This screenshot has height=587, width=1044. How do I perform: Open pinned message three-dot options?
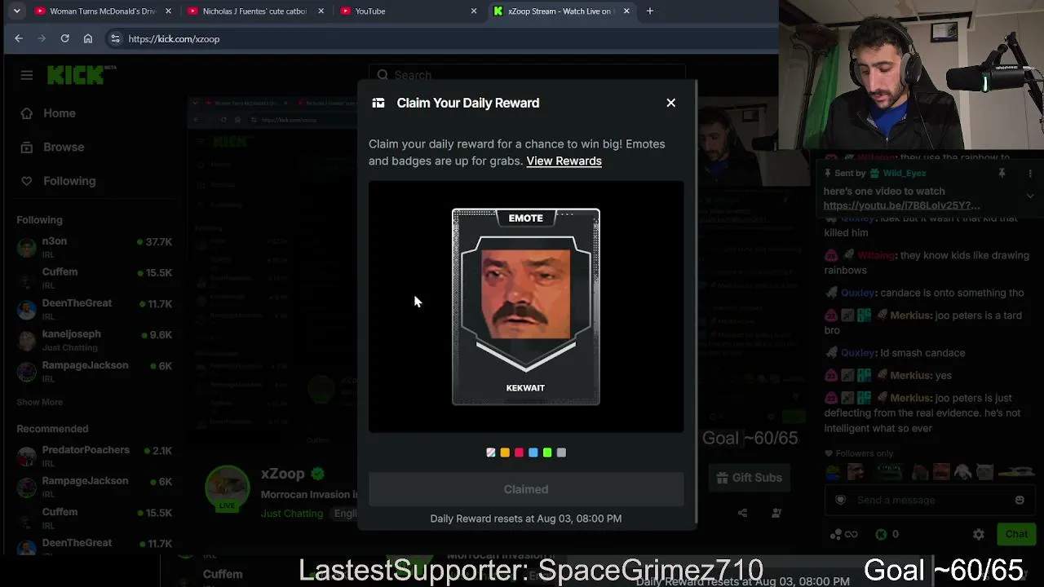(1030, 173)
